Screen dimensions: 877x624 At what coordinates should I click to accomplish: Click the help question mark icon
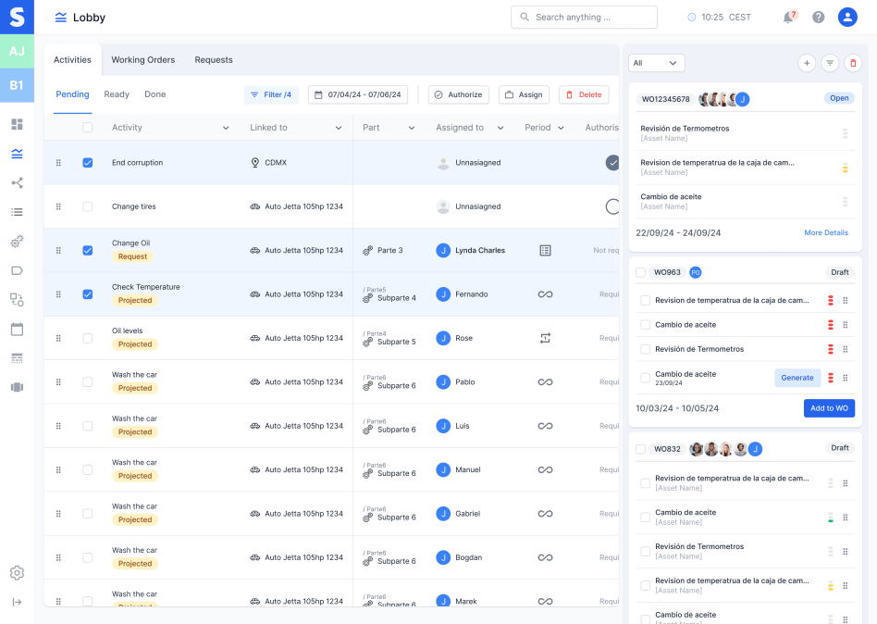(x=818, y=18)
